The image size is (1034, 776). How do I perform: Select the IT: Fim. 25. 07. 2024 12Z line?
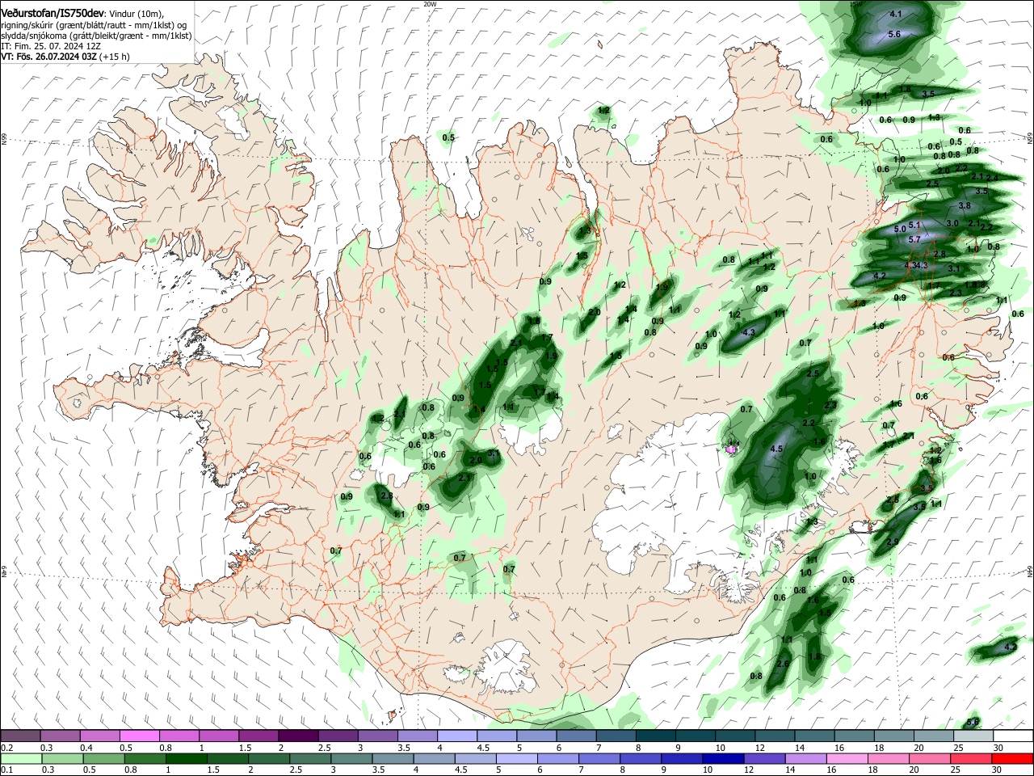(51, 47)
